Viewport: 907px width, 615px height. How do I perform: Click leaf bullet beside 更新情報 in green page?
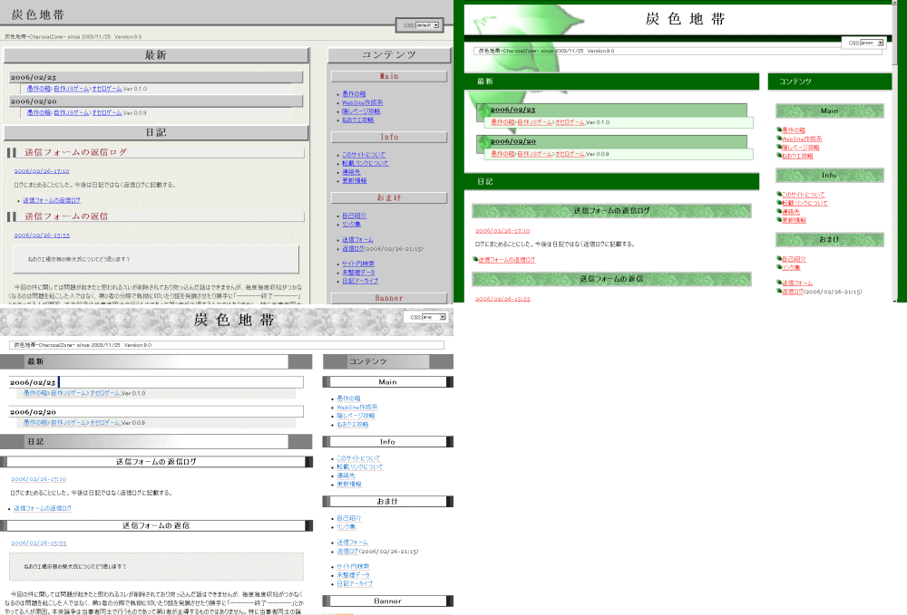click(x=779, y=220)
